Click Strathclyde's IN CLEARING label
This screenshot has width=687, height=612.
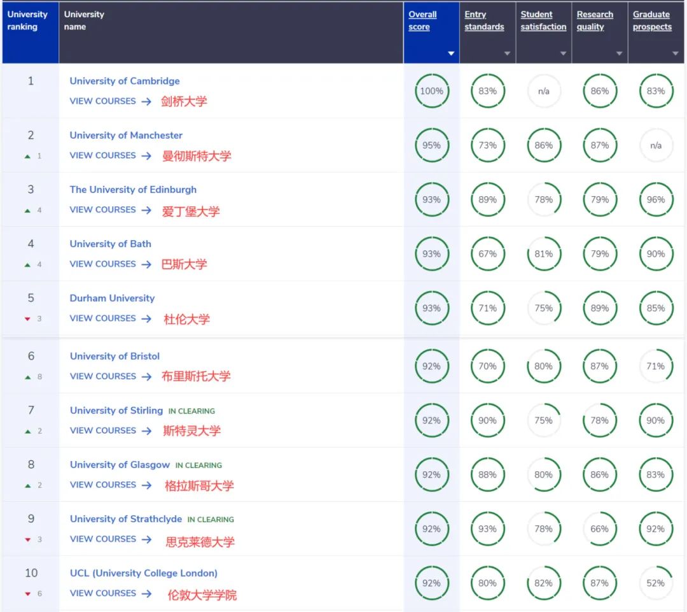[x=211, y=520]
